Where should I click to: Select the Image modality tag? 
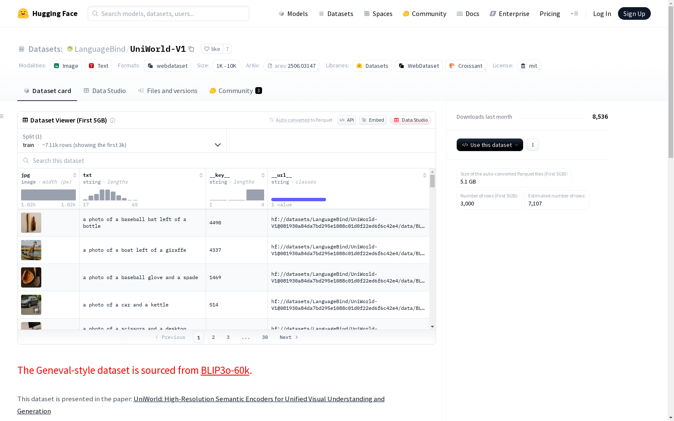click(x=66, y=66)
